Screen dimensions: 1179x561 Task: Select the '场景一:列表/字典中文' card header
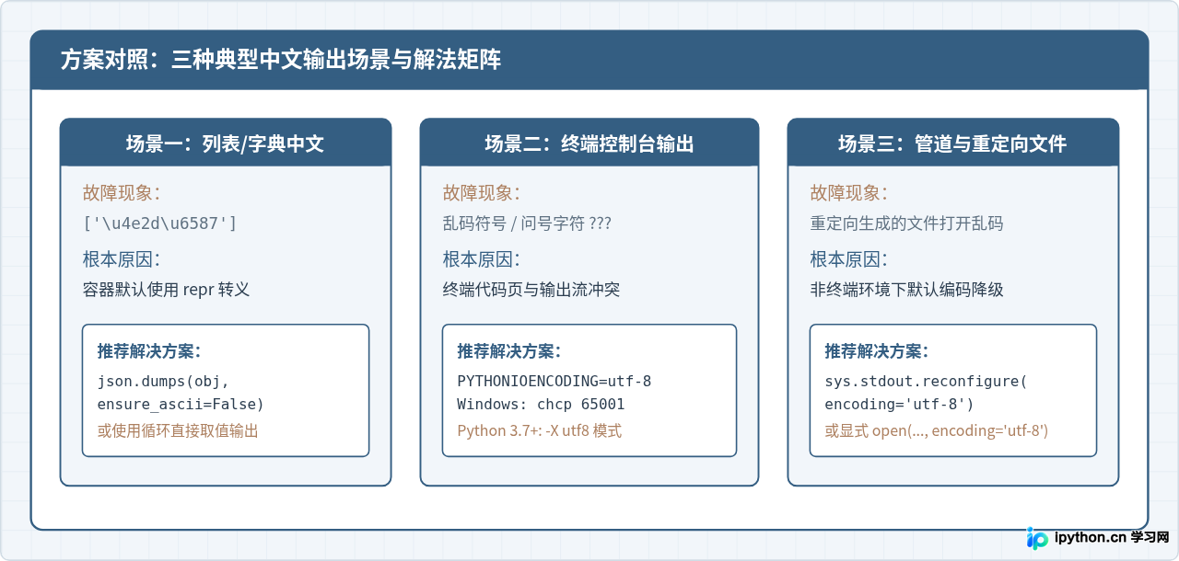pyautogui.click(x=226, y=143)
